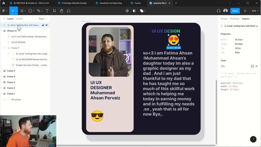
Task: Collapse the Frame 7 layer
Action: tap(4, 48)
